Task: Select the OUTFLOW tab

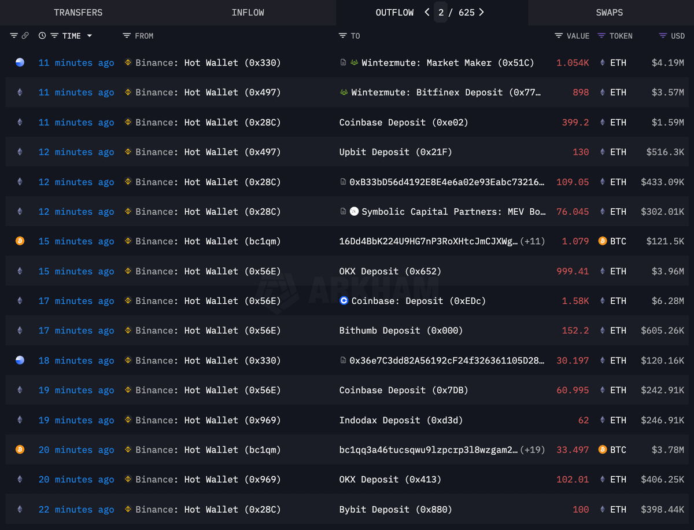Action: click(x=394, y=12)
